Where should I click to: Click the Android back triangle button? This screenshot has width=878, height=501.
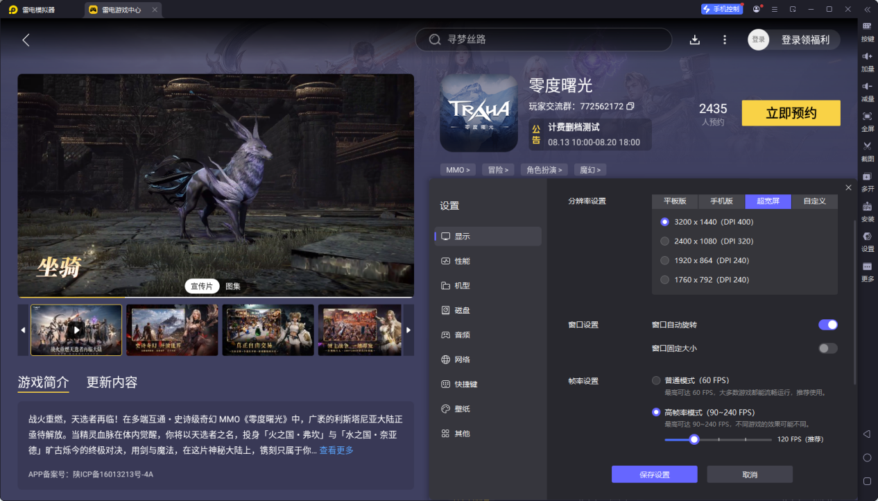pos(867,434)
